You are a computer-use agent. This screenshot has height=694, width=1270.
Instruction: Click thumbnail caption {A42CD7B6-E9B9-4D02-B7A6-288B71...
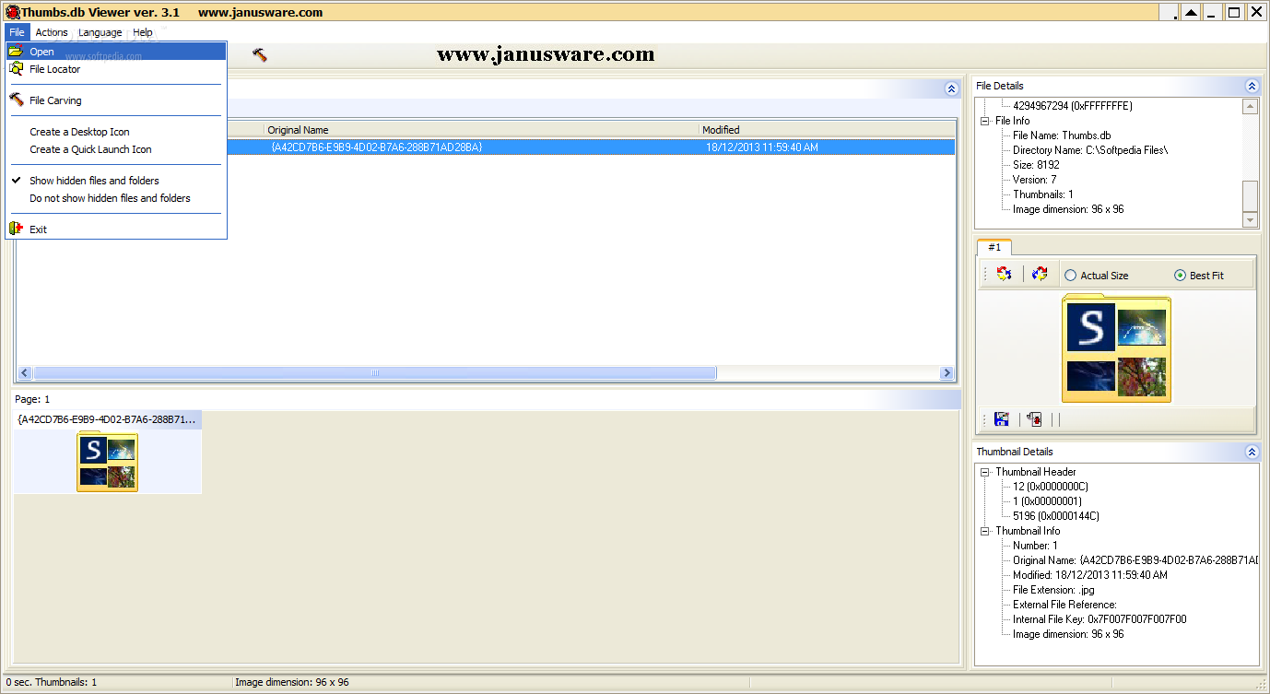click(x=107, y=419)
